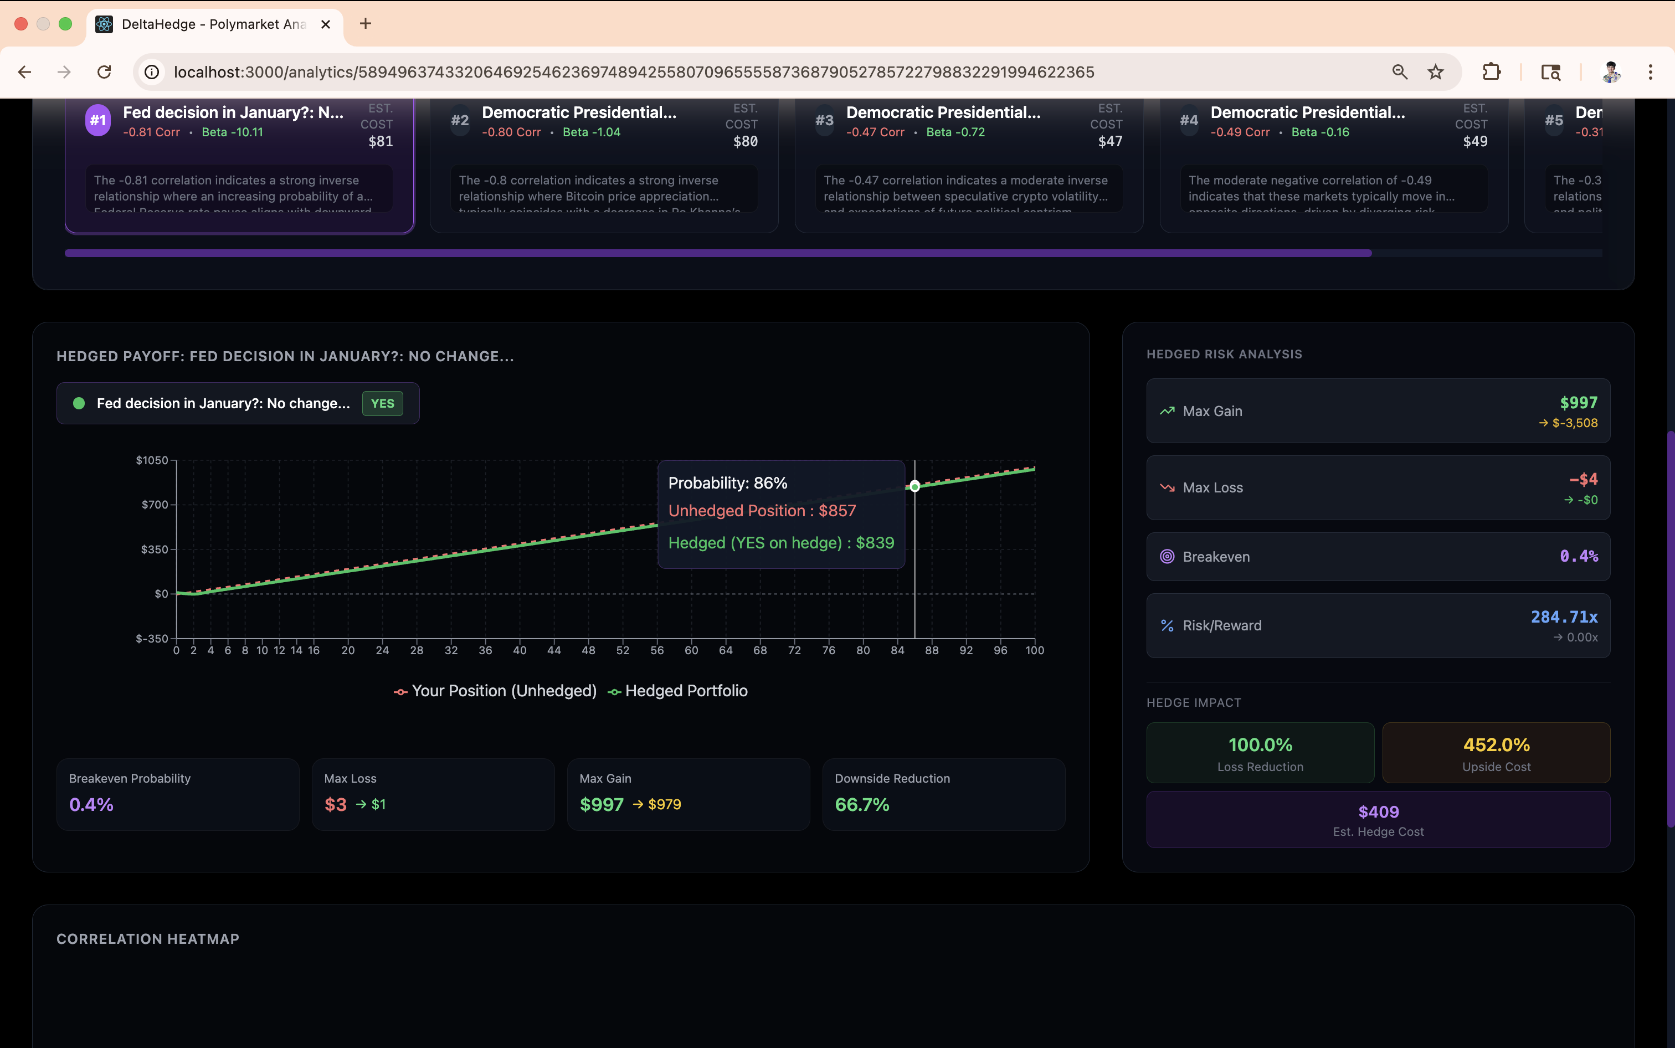
Task: Click the browser back arrow
Action: coord(25,72)
